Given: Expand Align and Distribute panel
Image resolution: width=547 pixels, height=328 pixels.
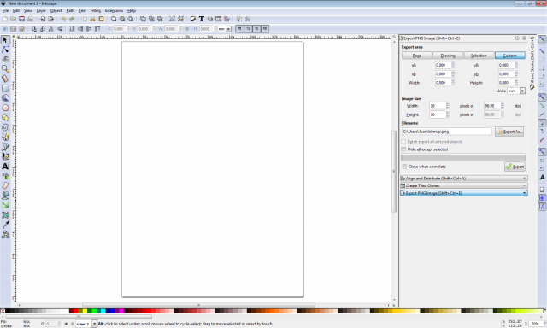Looking at the screenshot, I should click(x=463, y=179).
